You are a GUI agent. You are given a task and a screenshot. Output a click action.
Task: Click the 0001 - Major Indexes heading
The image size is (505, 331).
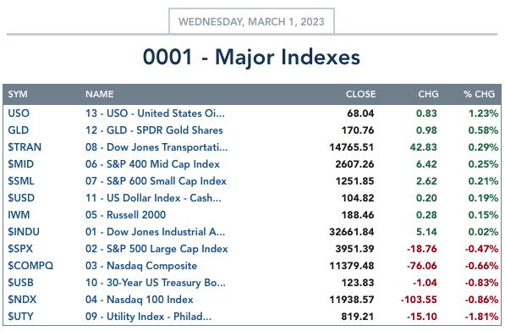pos(251,57)
